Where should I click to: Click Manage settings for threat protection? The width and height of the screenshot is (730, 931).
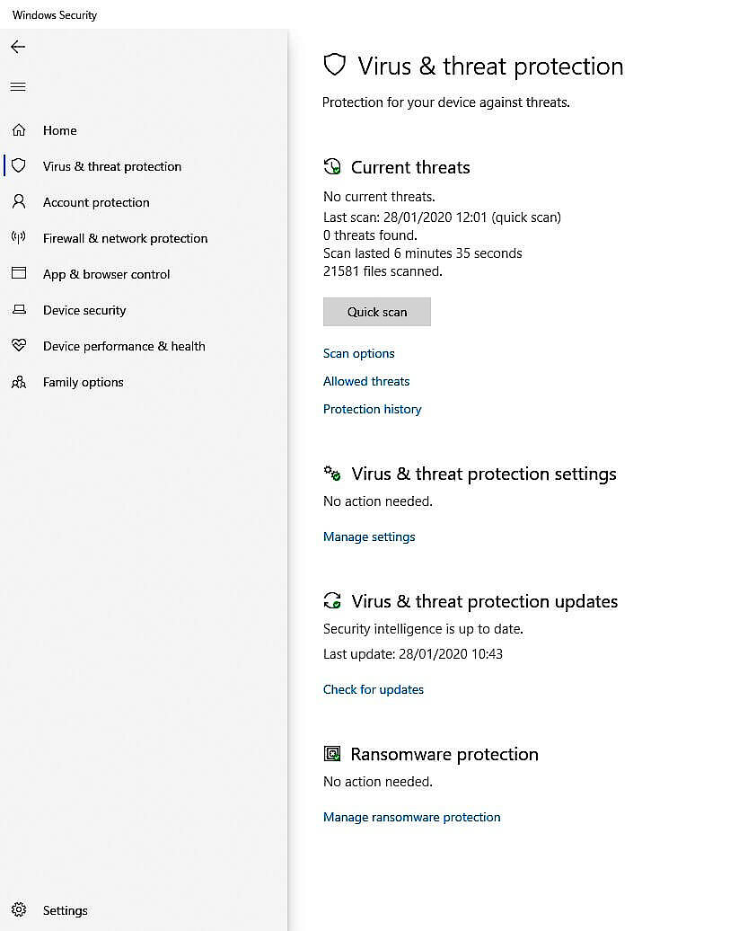tap(369, 536)
